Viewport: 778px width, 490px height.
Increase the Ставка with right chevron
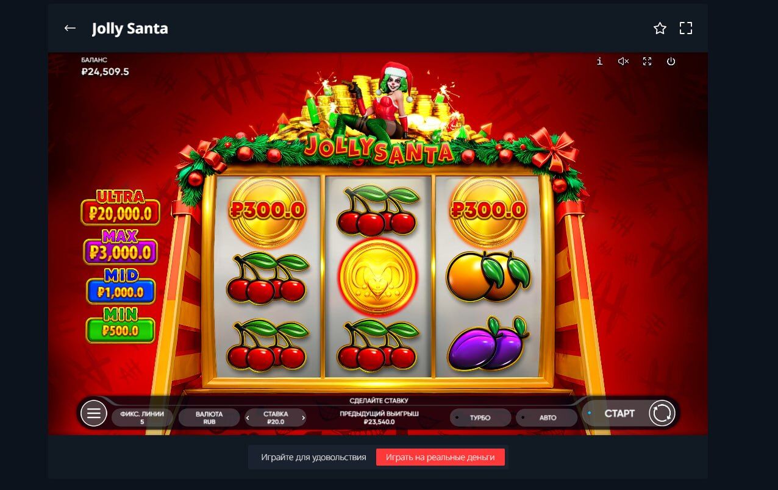tap(304, 418)
